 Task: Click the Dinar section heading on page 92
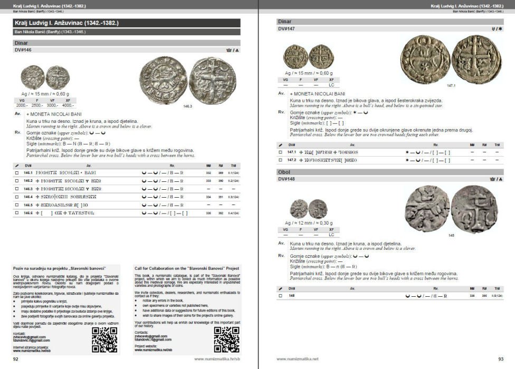click(127, 43)
